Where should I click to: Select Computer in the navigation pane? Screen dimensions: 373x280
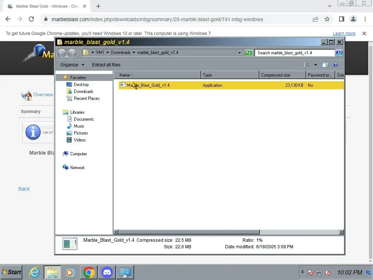[79, 154]
